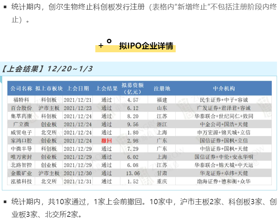Click the intermediaries cell 华泰联合+锦天城+中天运
Screen dimensions: 280x221
coord(224,165)
